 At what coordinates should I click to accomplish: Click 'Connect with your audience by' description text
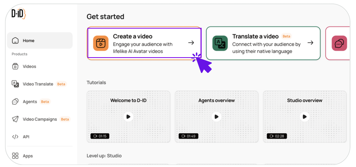coord(266,44)
